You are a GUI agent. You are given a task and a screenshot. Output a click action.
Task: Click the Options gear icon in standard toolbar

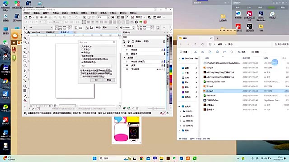point(149,17)
